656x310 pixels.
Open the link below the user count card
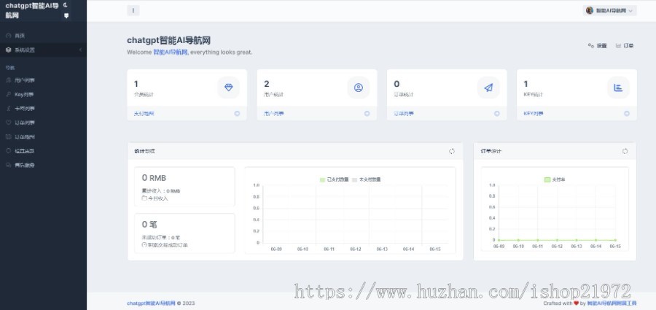pos(273,114)
